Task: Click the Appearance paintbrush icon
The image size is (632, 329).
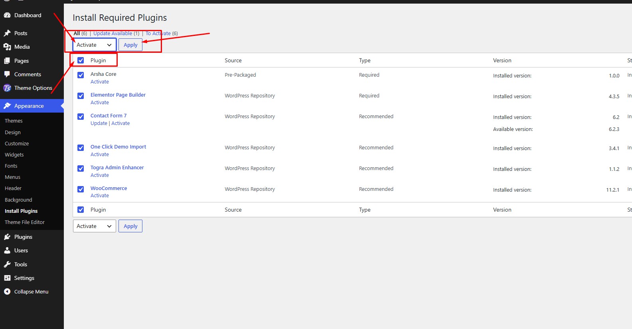Action: point(7,106)
